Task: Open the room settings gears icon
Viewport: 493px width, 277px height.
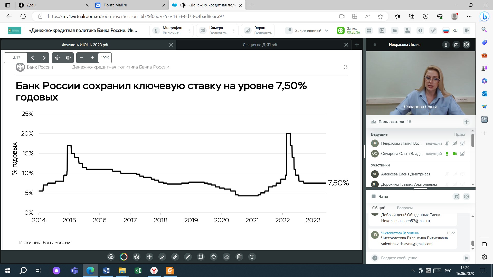Action: coord(433,31)
